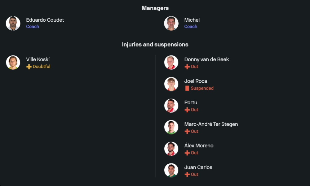Open Marc-André Ter Stegen's name link
The image size is (310, 186).
[211, 124]
